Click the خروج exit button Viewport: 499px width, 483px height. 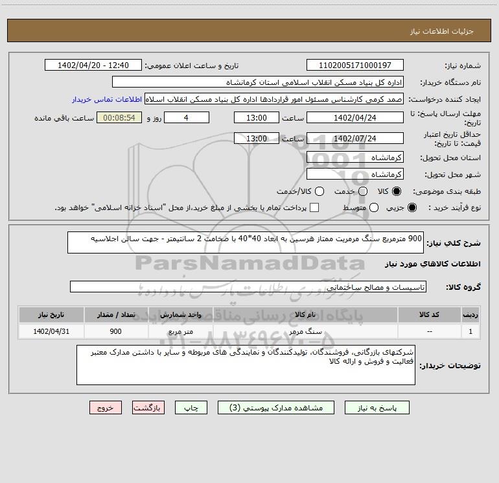(106, 408)
